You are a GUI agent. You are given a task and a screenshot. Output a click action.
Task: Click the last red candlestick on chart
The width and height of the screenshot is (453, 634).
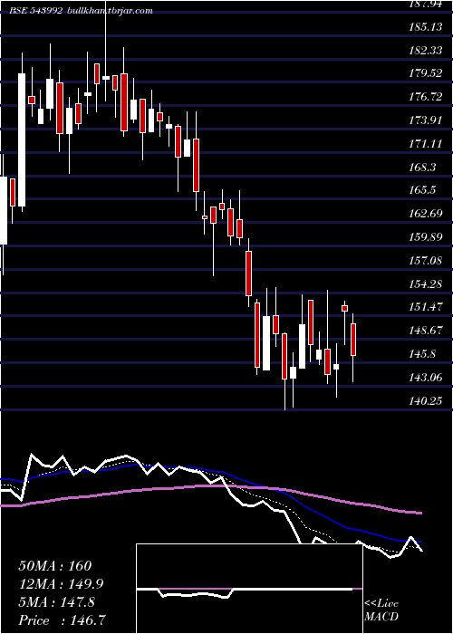(353, 340)
